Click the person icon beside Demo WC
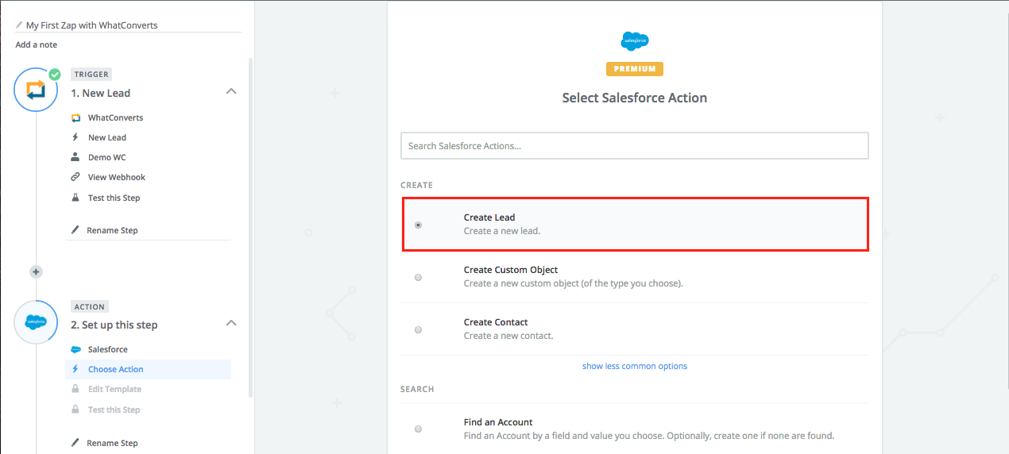This screenshot has height=454, width=1009. [x=75, y=157]
